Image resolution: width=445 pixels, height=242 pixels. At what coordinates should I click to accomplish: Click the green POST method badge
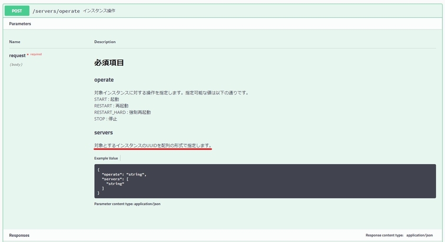pyautogui.click(x=17, y=11)
